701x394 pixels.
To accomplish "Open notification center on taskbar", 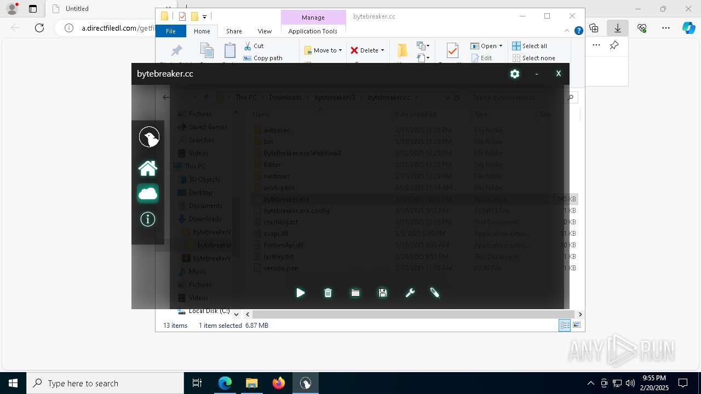I will pos(683,383).
